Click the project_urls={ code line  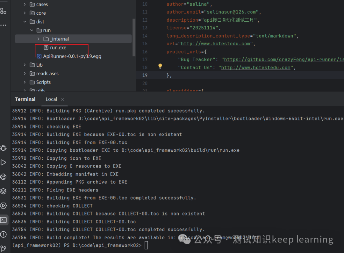tap(186, 52)
